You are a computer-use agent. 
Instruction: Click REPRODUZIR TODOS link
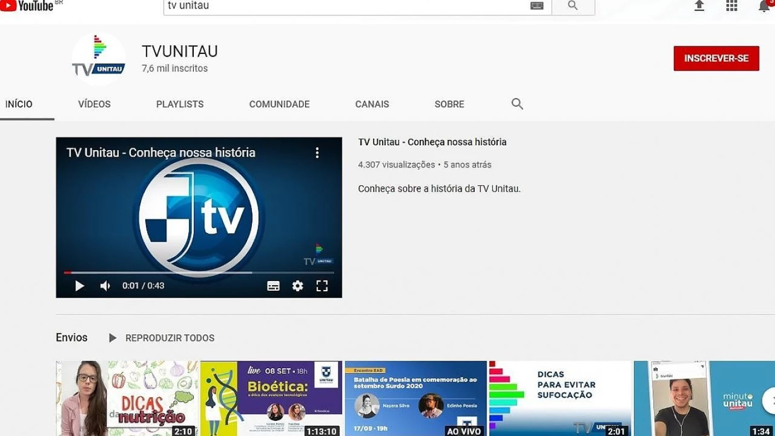click(x=170, y=338)
